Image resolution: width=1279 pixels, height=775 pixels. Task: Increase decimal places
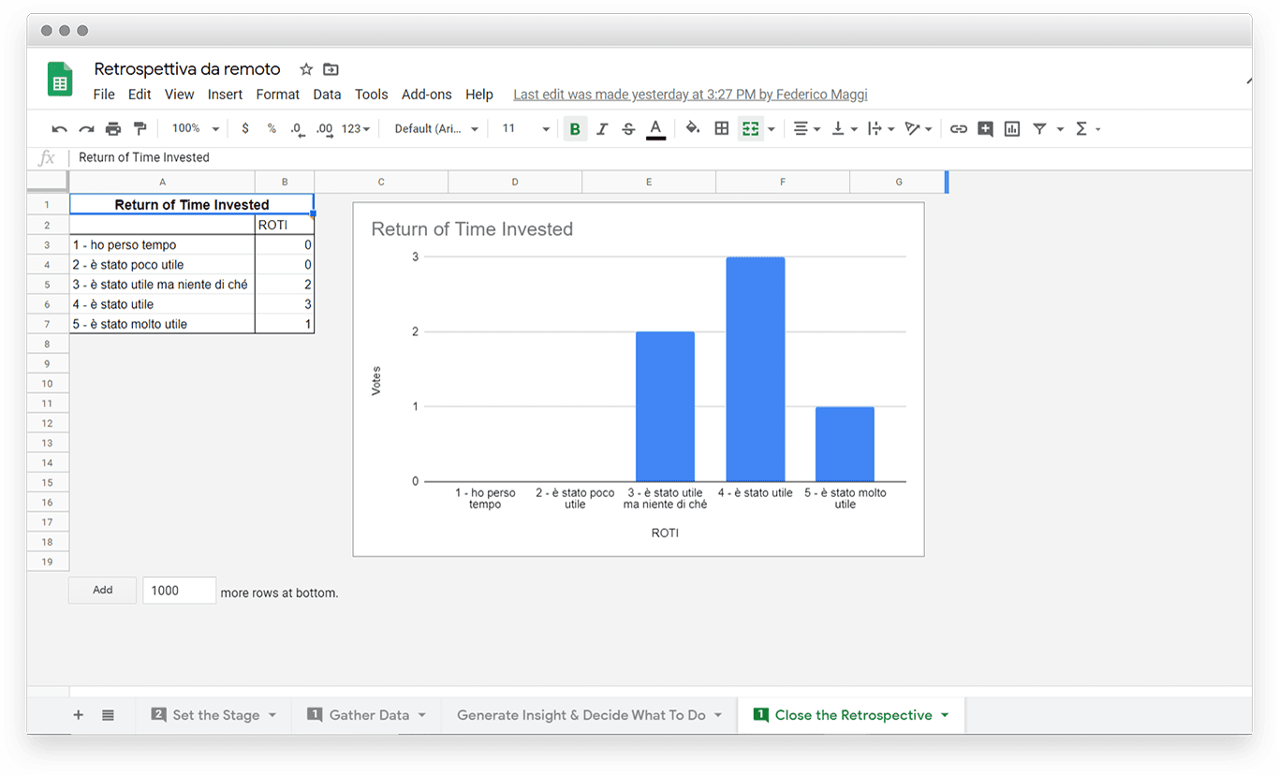click(324, 129)
